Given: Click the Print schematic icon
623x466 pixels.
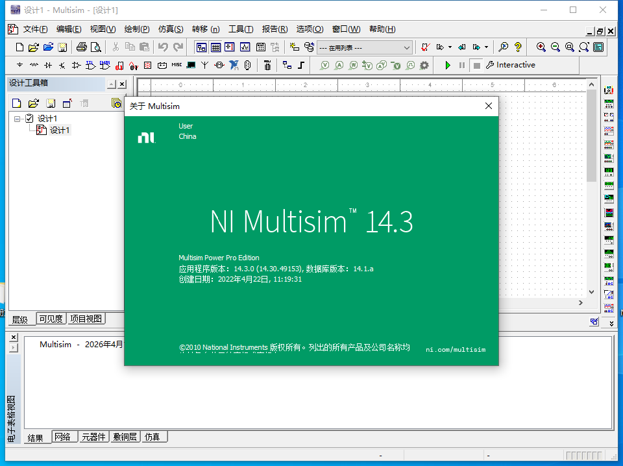Looking at the screenshot, I should pos(83,47).
